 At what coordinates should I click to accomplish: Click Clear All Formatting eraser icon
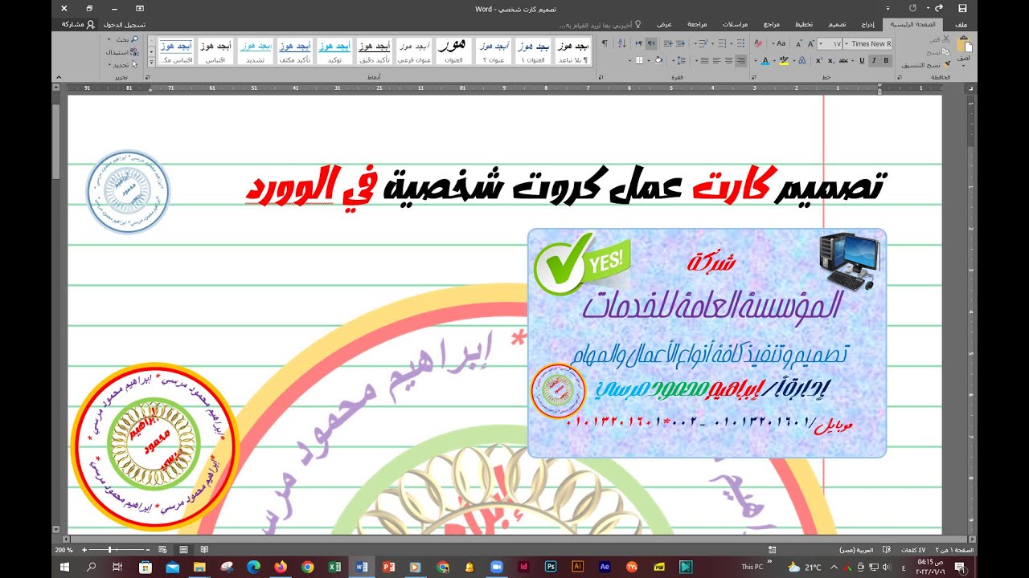(x=758, y=44)
